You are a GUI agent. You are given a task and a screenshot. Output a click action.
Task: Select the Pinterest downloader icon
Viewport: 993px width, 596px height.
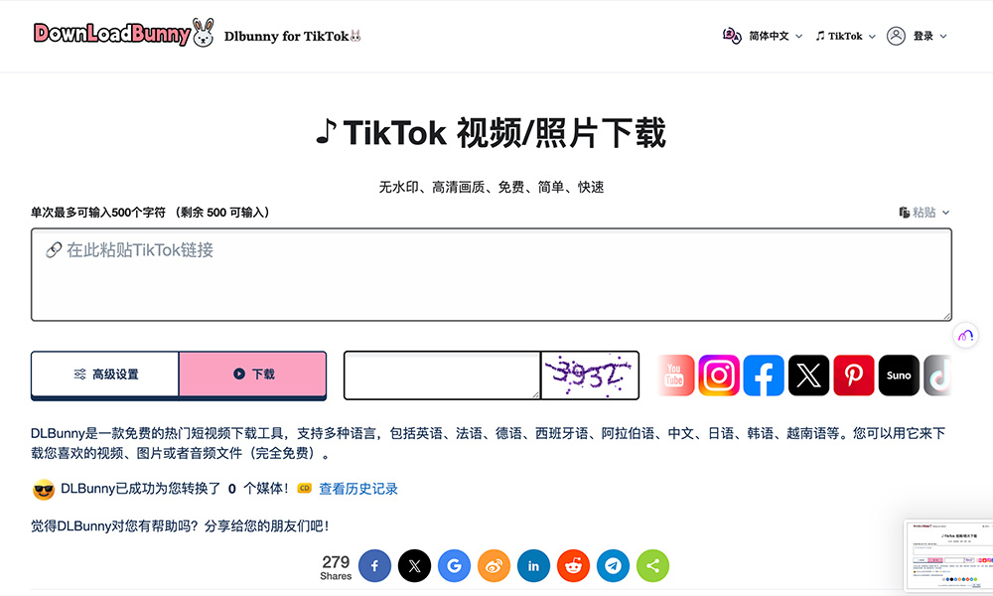point(854,374)
